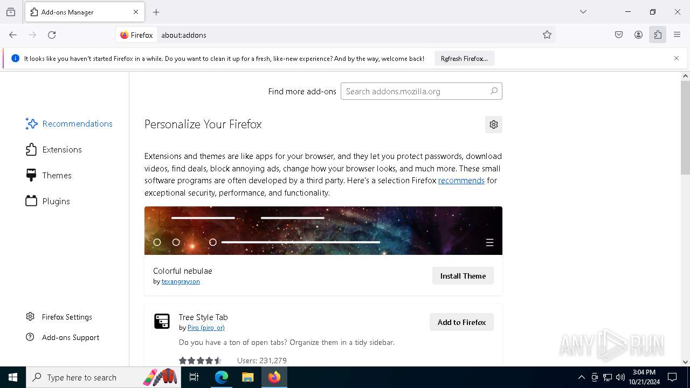
Task: Open File Explorer from taskbar
Action: (x=247, y=377)
